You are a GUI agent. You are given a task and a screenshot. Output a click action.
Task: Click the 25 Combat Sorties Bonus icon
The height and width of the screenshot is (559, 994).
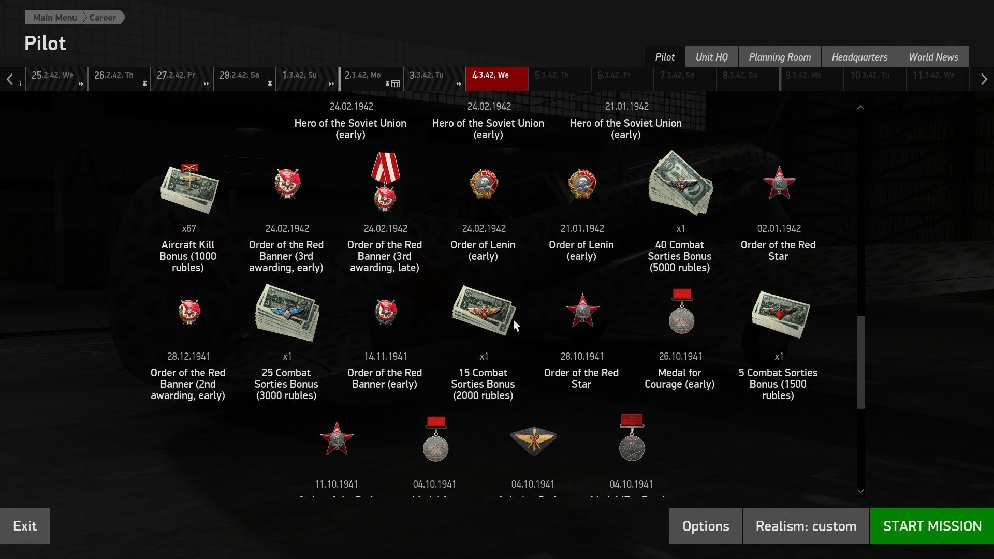pyautogui.click(x=287, y=313)
